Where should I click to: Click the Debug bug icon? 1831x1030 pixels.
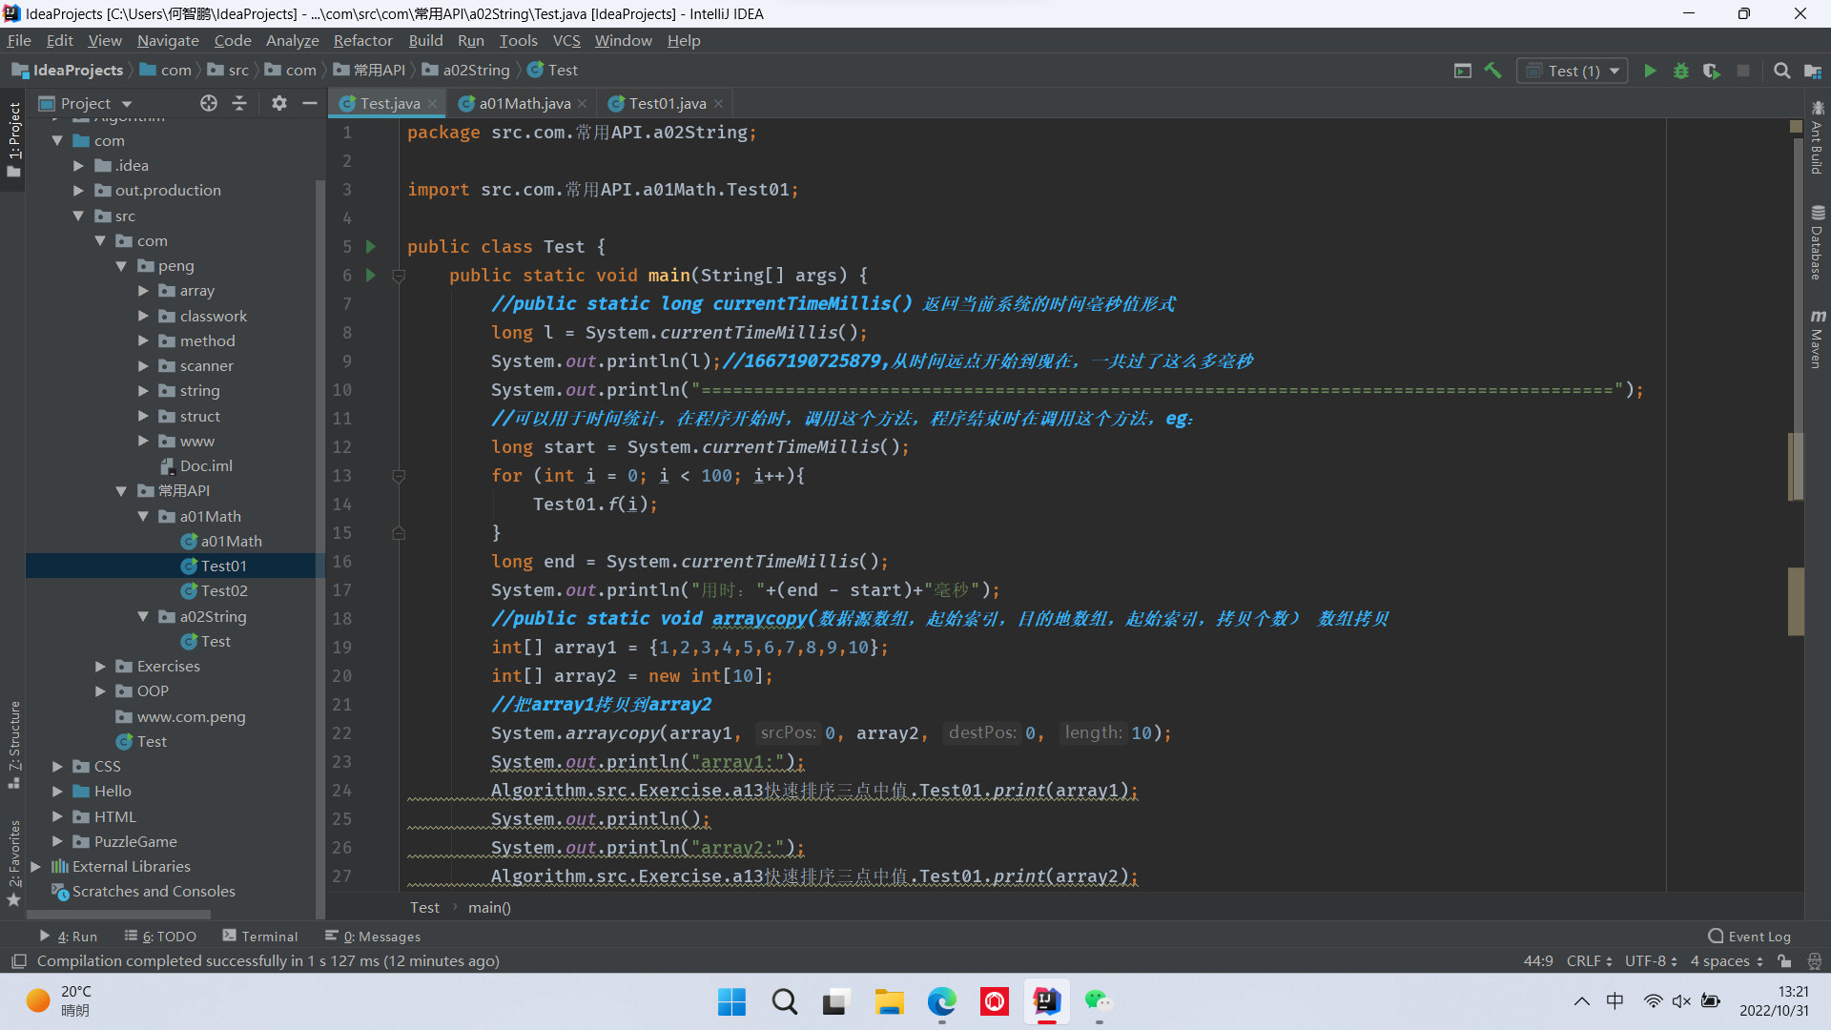pyautogui.click(x=1681, y=71)
